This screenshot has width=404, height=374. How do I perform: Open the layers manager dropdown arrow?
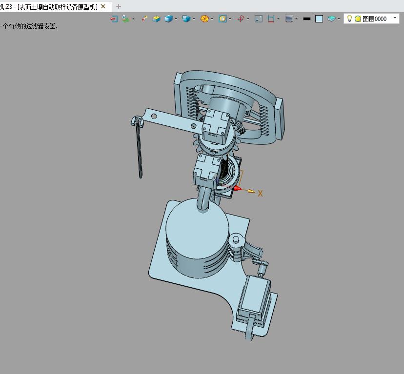tap(339, 19)
